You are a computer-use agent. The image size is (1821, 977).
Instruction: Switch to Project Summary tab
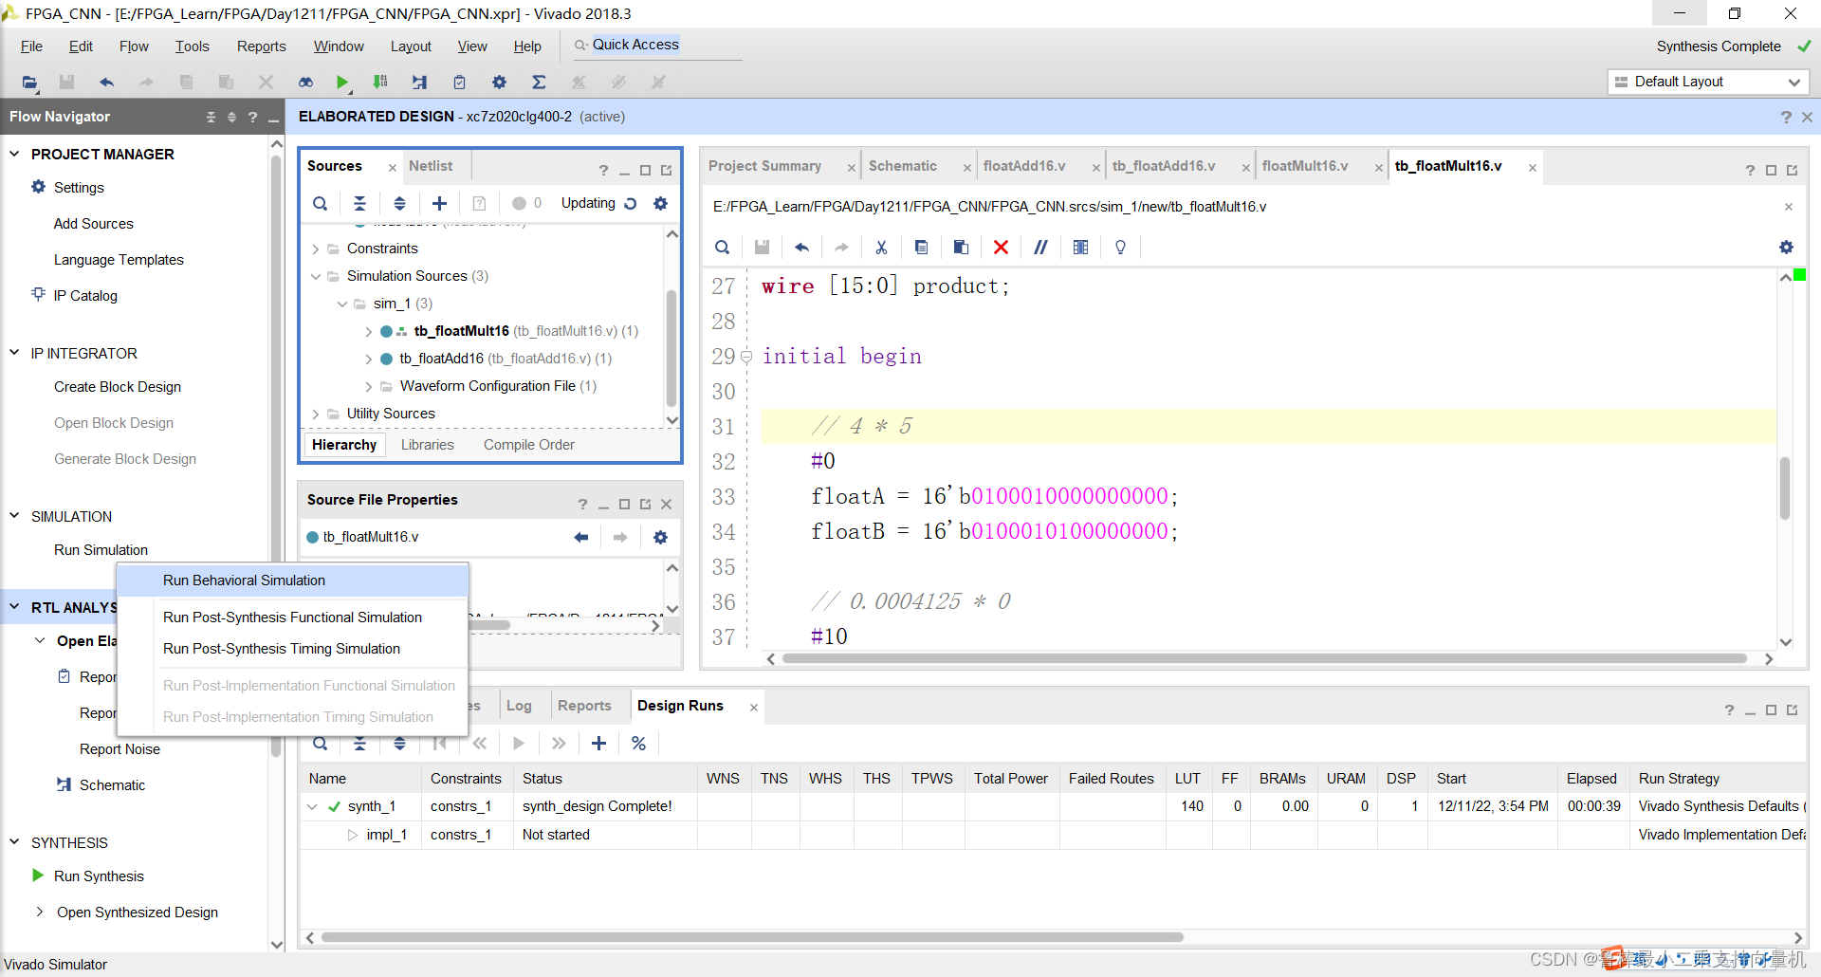(764, 166)
